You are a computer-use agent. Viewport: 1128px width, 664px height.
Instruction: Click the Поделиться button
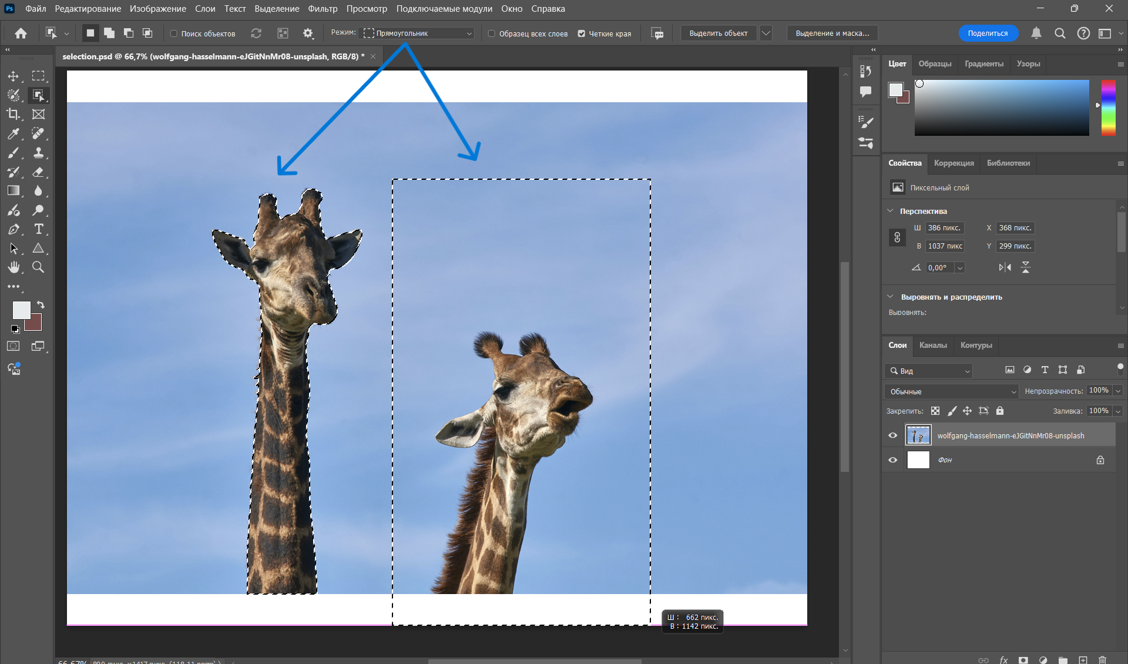[x=988, y=33]
